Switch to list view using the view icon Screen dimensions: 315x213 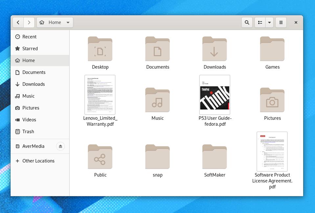coord(260,22)
